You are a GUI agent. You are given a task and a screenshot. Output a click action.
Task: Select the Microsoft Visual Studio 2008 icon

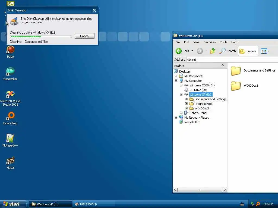coord(10,98)
